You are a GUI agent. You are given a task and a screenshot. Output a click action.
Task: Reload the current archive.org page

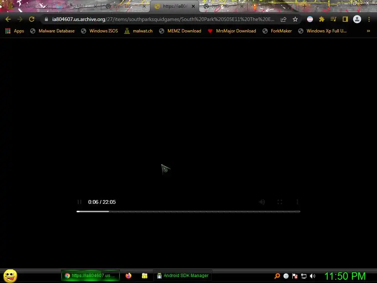[x=32, y=19]
